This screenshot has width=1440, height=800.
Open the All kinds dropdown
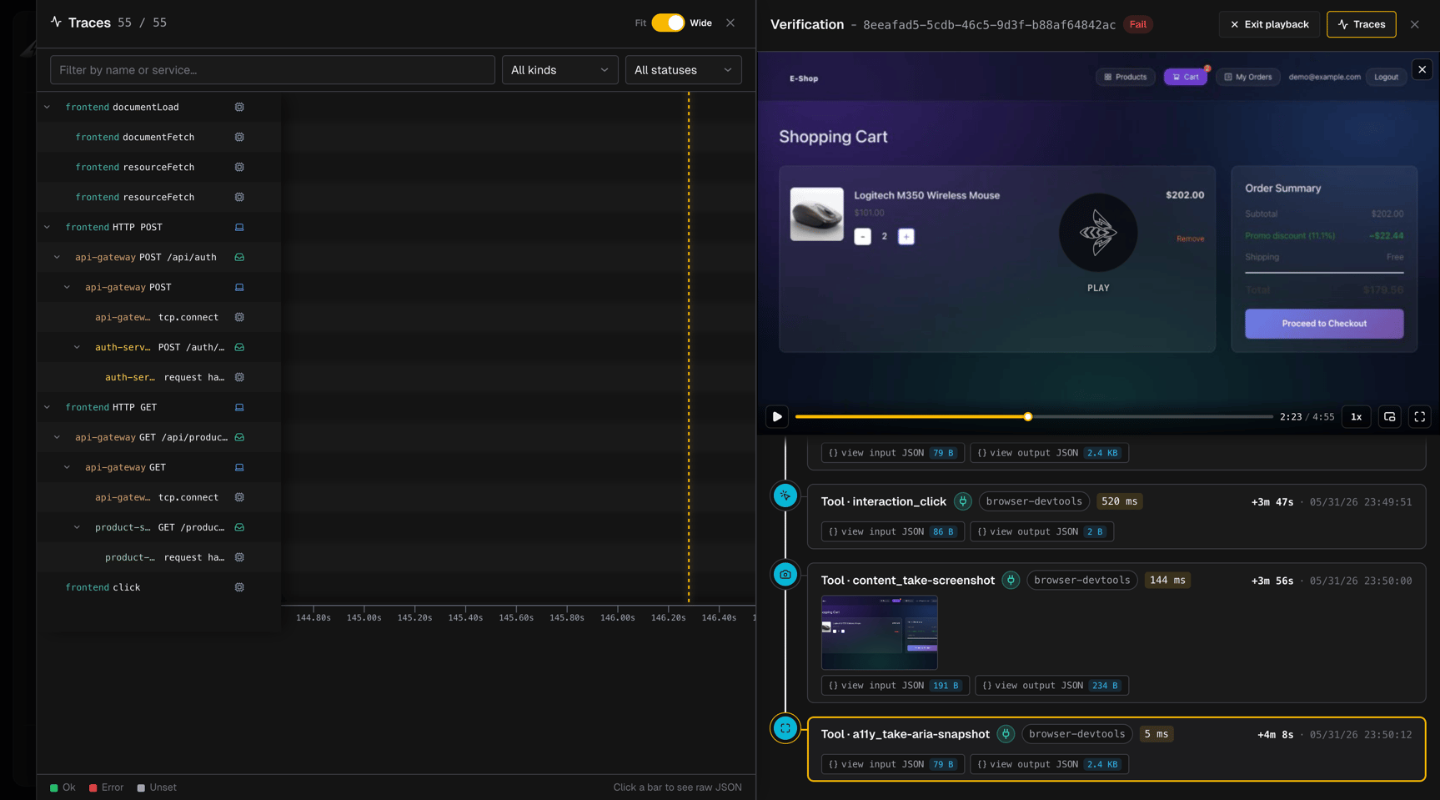pyautogui.click(x=559, y=70)
